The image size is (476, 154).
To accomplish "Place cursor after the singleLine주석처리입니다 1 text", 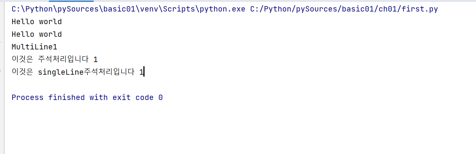I will click(x=144, y=72).
